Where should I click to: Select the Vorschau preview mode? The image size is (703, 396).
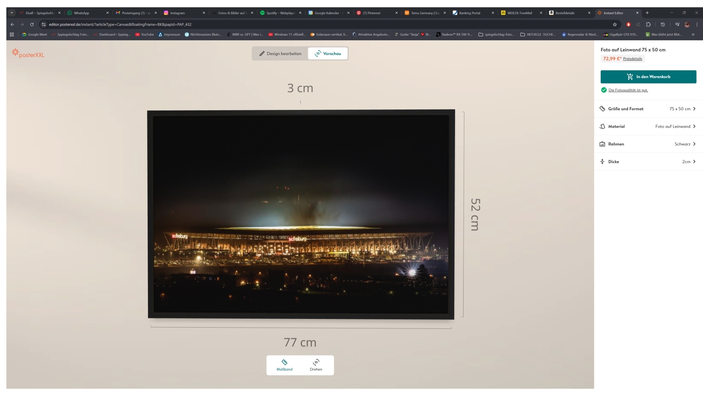[x=328, y=54]
